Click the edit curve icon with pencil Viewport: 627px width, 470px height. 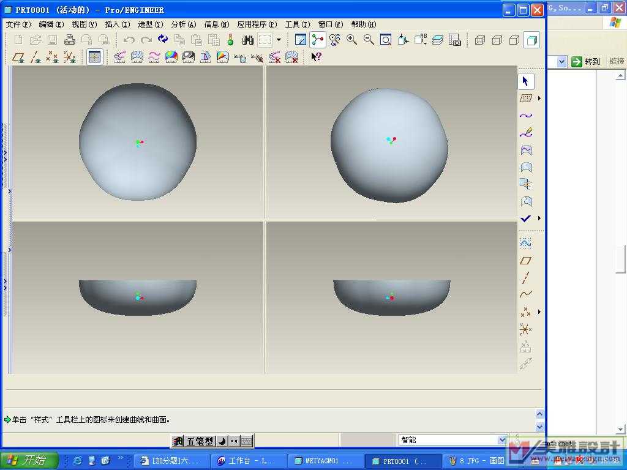click(x=525, y=133)
